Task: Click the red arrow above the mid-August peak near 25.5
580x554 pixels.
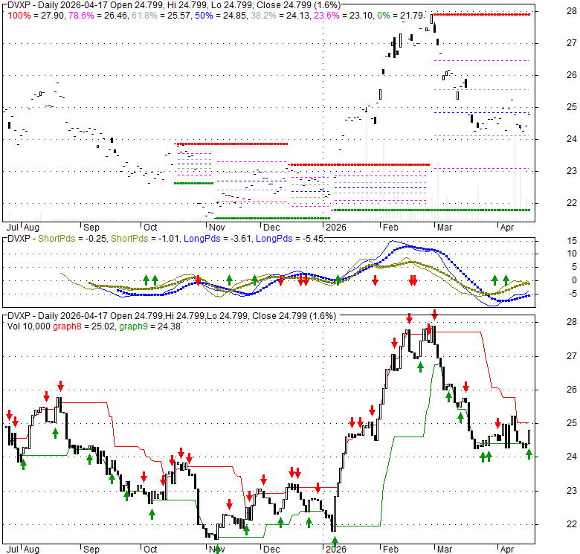Action: 60,385
